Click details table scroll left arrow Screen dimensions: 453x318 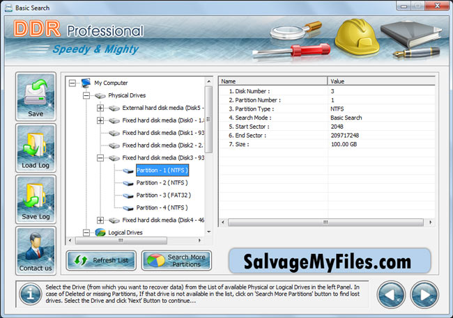(x=223, y=222)
